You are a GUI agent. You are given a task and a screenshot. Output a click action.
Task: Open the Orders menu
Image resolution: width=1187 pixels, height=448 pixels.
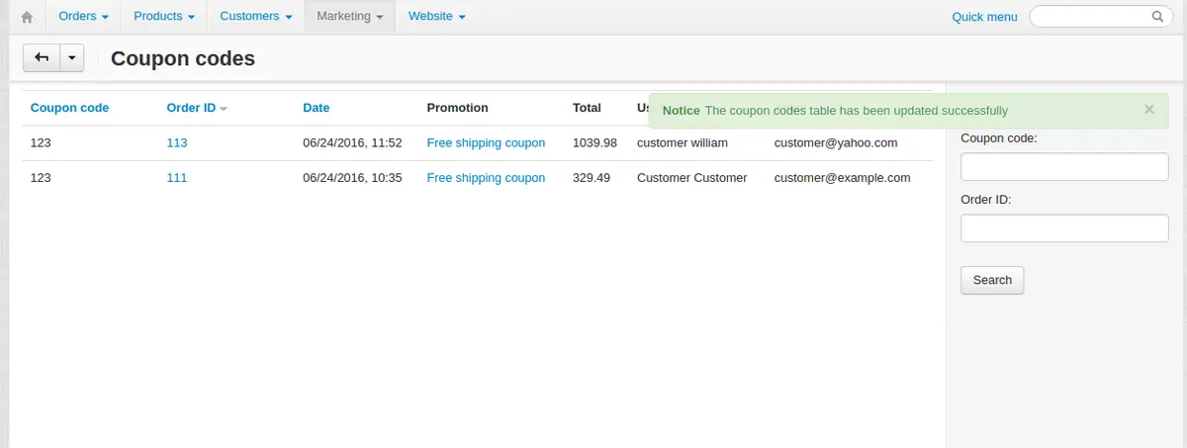click(x=83, y=17)
